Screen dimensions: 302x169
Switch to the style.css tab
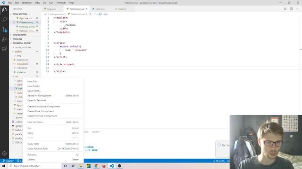pyautogui.click(x=100, y=9)
